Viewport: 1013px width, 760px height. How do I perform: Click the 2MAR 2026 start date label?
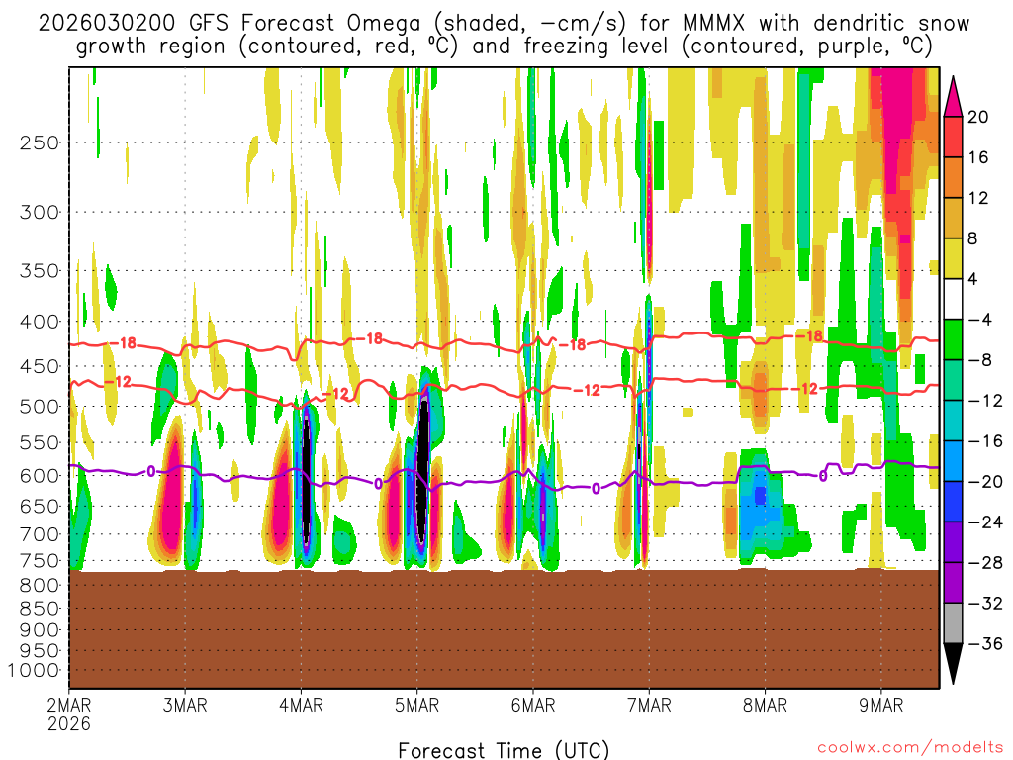69,713
